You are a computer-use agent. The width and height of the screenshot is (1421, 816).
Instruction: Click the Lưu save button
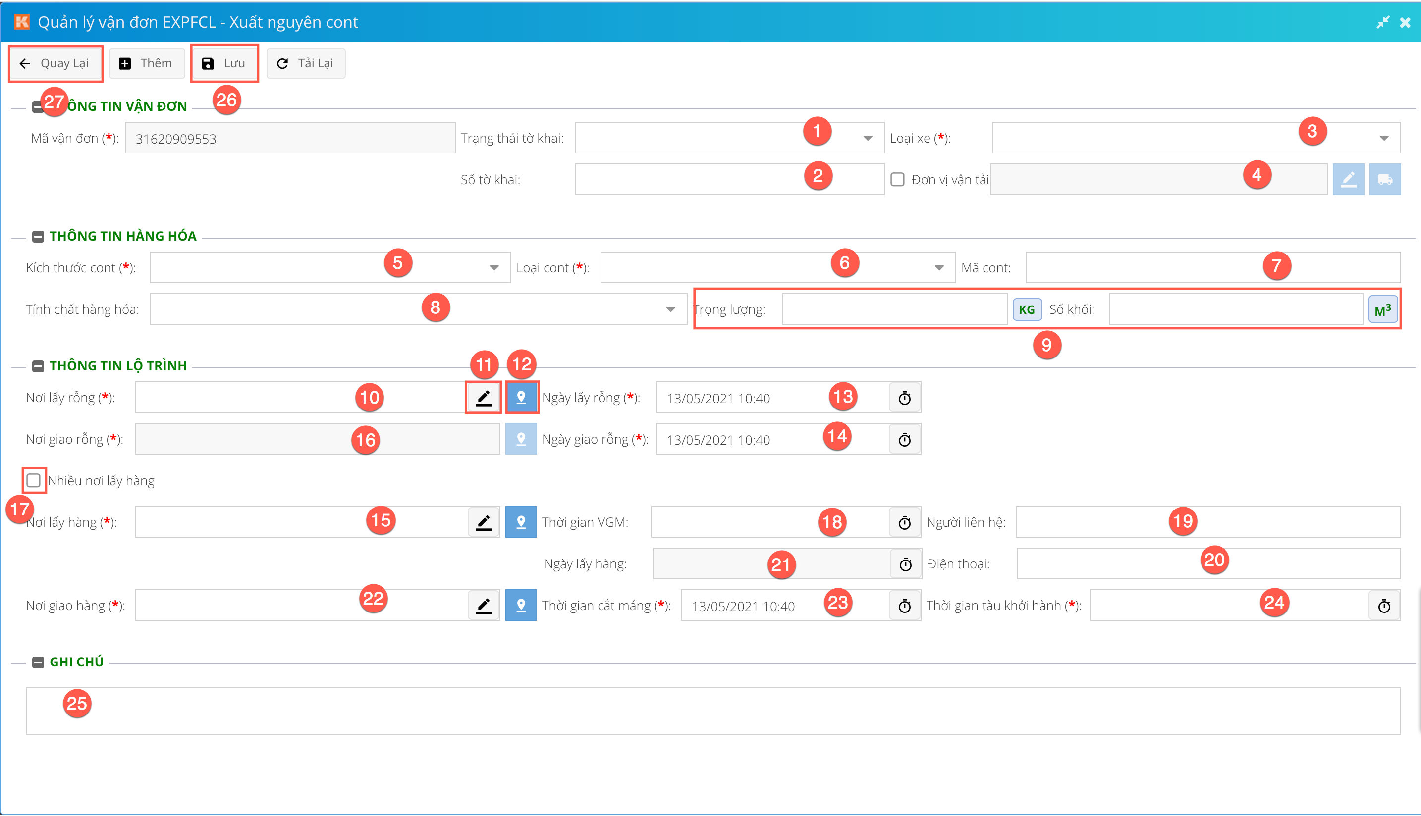tap(224, 63)
